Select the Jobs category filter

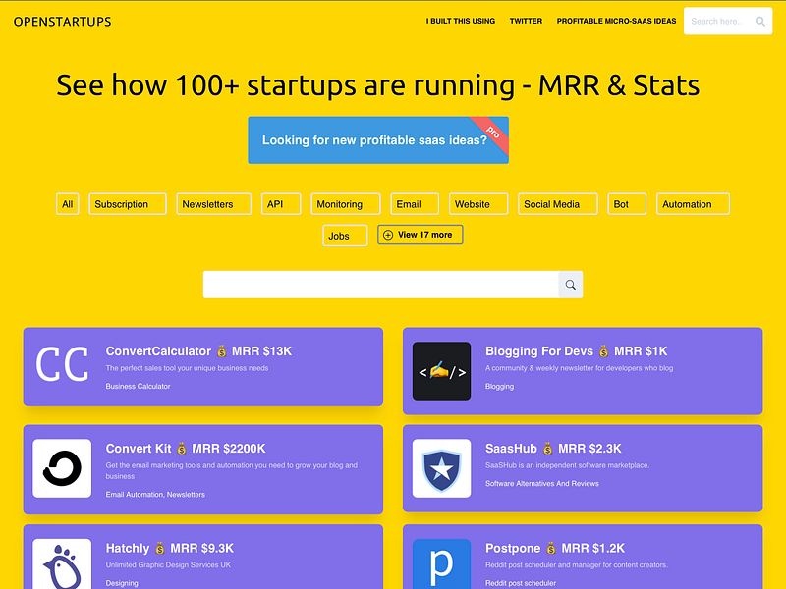pyautogui.click(x=345, y=236)
